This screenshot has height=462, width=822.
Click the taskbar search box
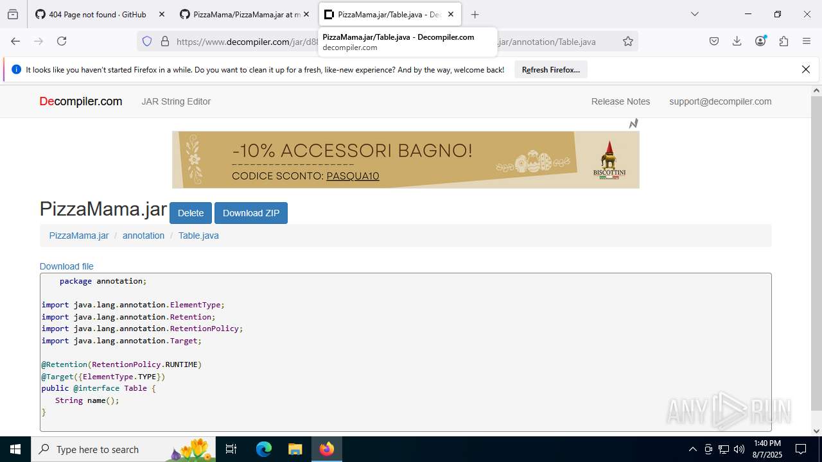[x=123, y=449]
